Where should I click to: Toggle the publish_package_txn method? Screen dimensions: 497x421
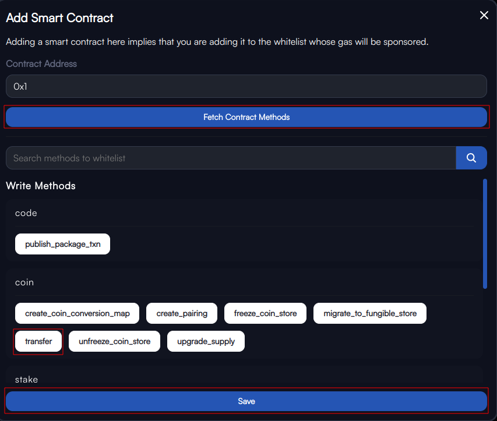pos(62,244)
